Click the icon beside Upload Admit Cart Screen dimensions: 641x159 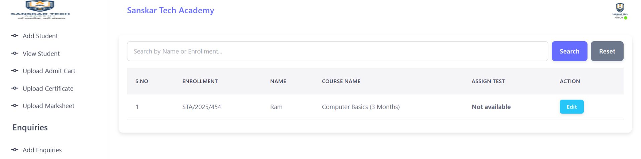pos(15,71)
